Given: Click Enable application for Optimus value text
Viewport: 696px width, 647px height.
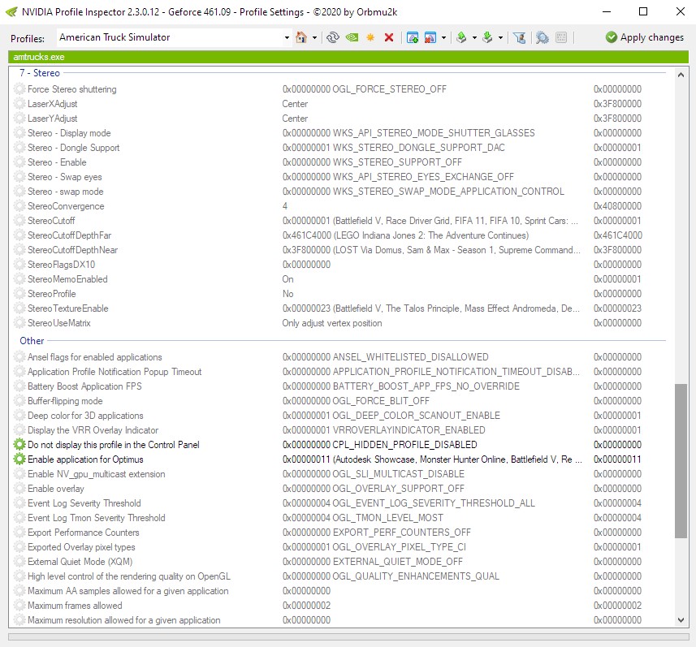Looking at the screenshot, I should point(432,459).
